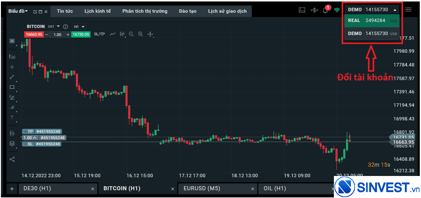The height and width of the screenshot is (198, 421).
Task: Zoom in on the chart
Action: [140, 34]
